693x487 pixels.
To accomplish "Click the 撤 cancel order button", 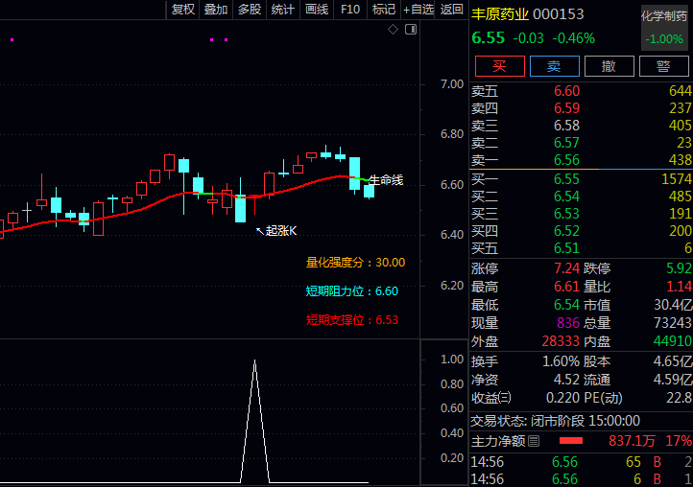I will [609, 66].
